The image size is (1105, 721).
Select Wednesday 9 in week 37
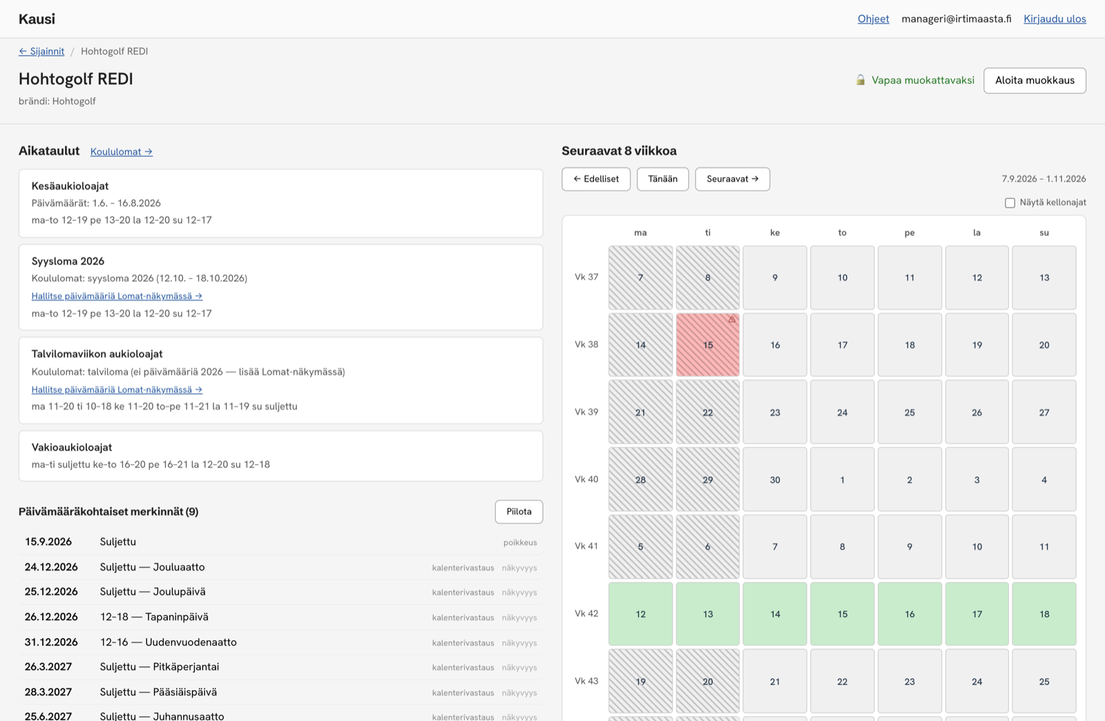point(775,278)
